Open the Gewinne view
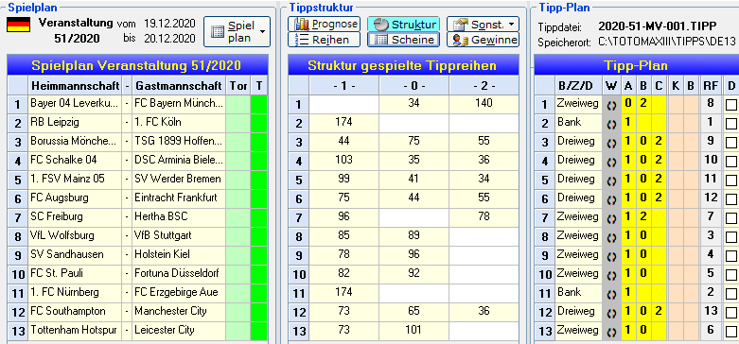Screen dimensions: 739x344 click(483, 40)
